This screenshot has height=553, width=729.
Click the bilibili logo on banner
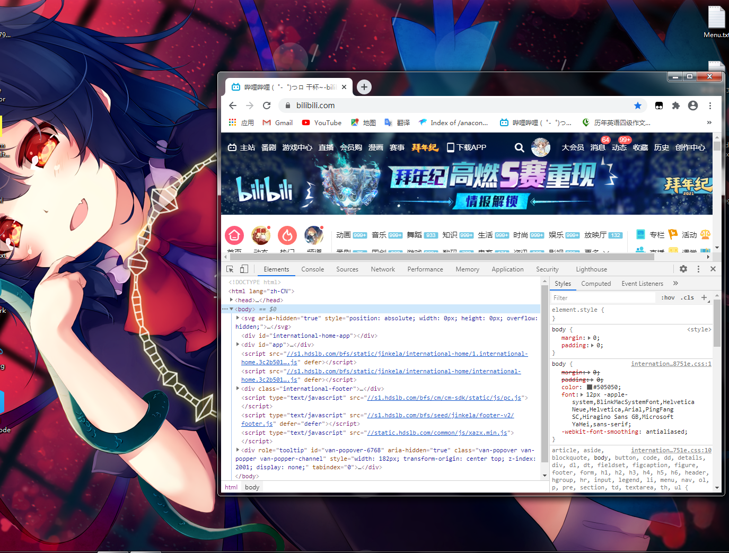[265, 189]
